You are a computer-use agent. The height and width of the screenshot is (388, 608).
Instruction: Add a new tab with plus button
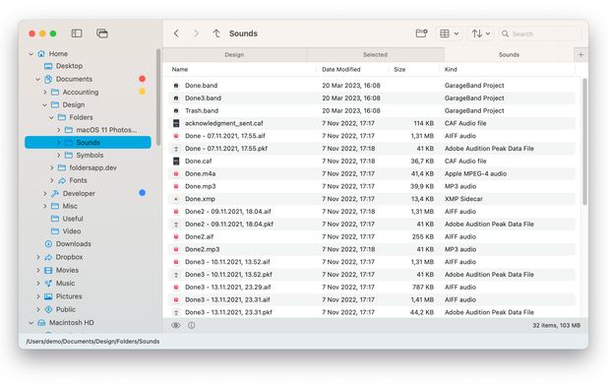tap(580, 55)
